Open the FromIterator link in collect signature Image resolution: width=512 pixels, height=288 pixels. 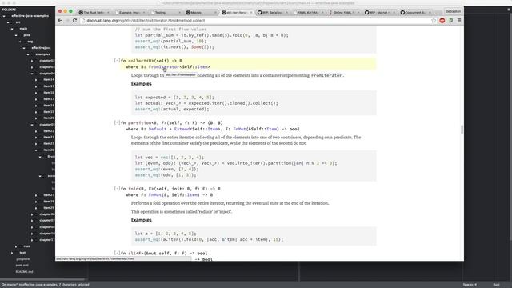(164, 66)
